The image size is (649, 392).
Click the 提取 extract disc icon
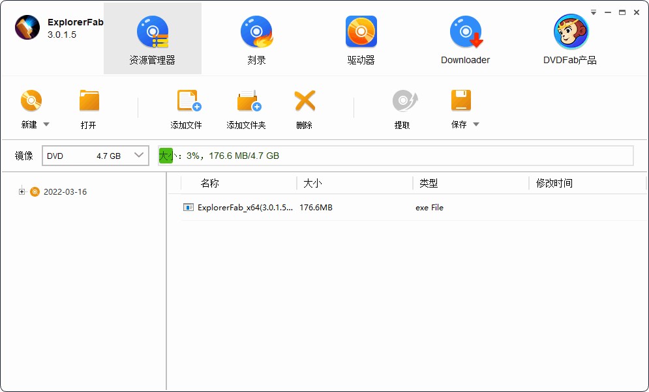pos(405,101)
